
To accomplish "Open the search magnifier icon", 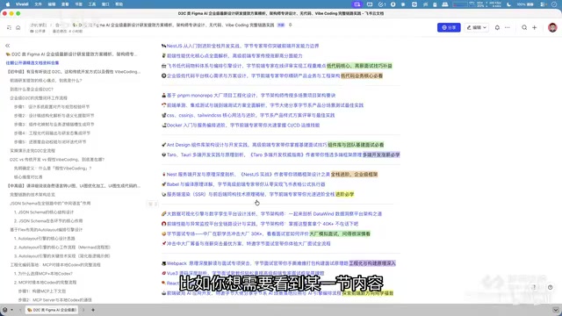I will [524, 27].
